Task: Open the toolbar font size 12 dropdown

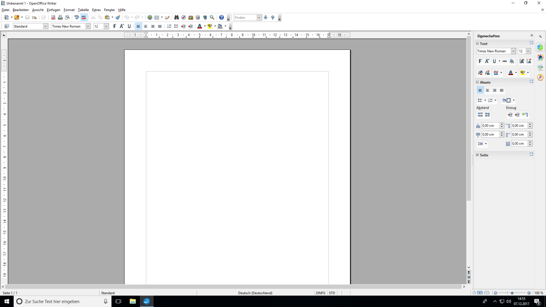Action: coord(106,26)
